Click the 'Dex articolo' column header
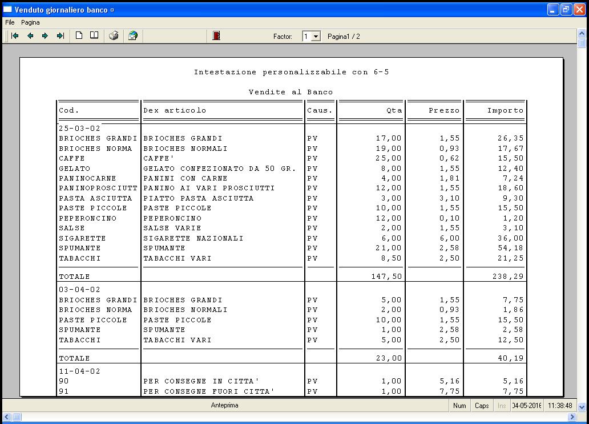The width and height of the screenshot is (589, 424). [x=175, y=110]
